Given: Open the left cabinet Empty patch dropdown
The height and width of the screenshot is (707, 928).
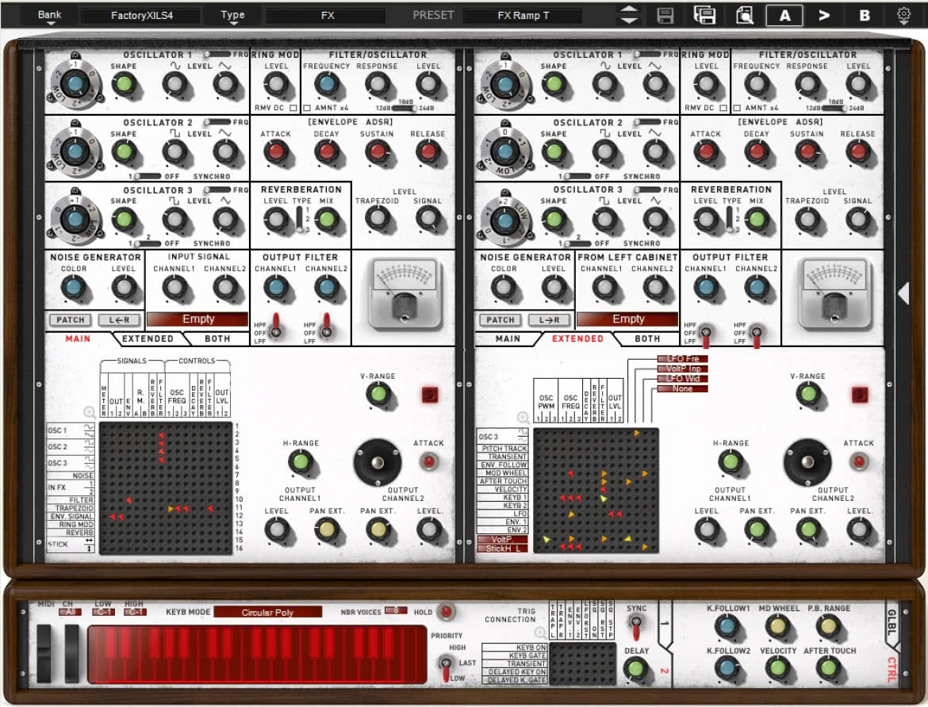Looking at the screenshot, I should pos(197,319).
